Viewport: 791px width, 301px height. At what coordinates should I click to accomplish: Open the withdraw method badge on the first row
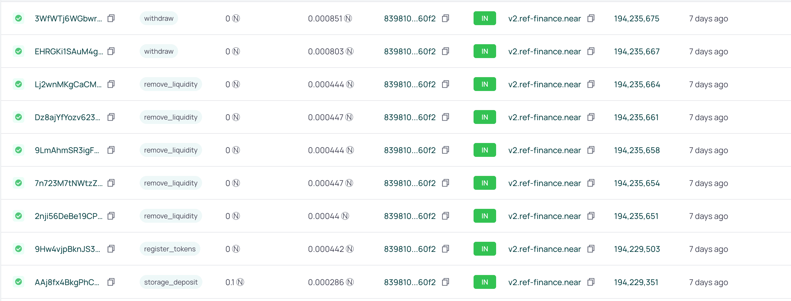click(158, 18)
